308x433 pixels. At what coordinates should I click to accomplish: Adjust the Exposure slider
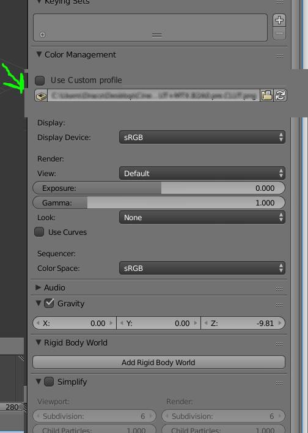pos(159,188)
